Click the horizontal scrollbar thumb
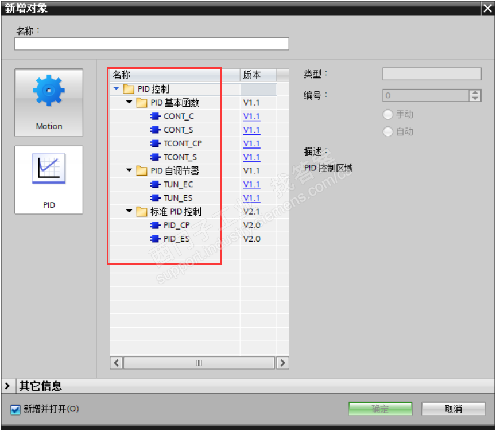 pyautogui.click(x=199, y=363)
